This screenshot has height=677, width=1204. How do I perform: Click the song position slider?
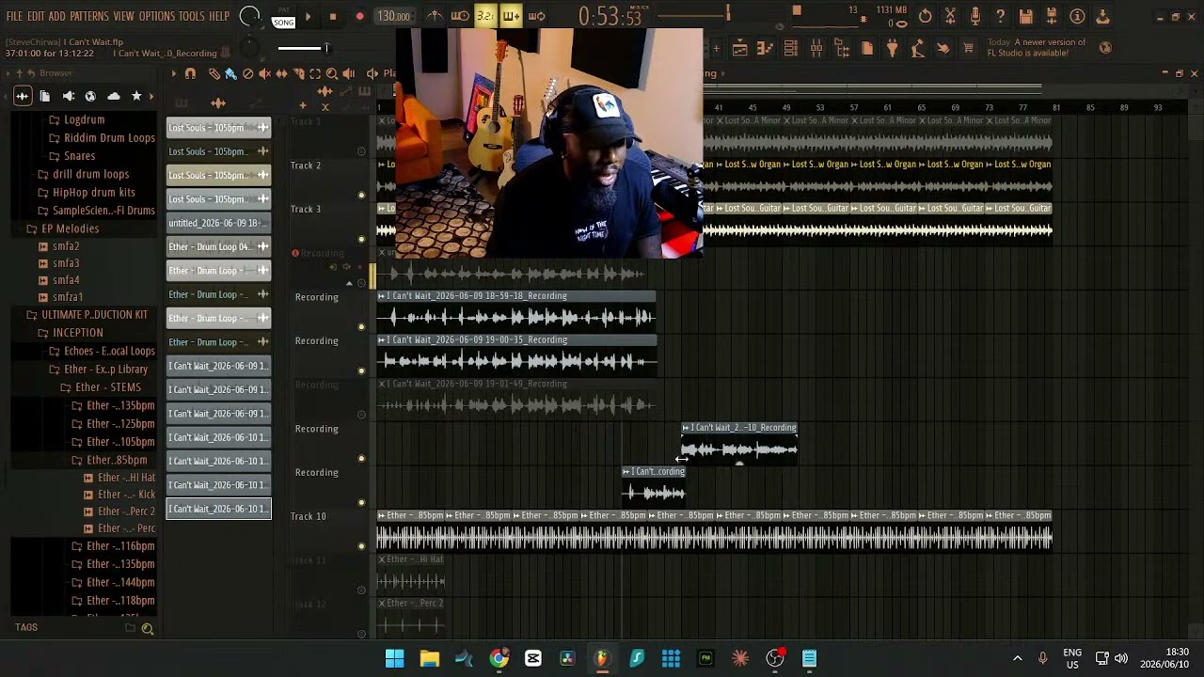(x=302, y=48)
